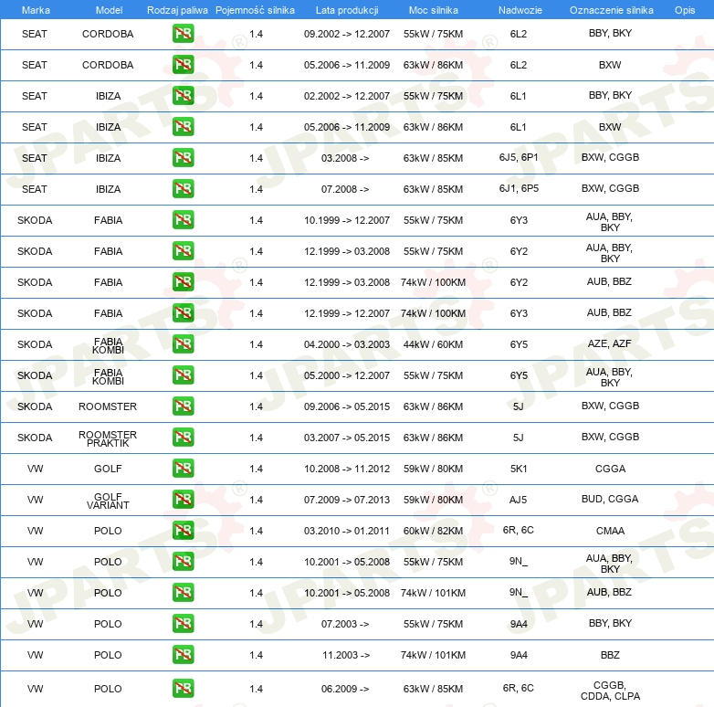
Task: Click fuel icon in Fabia 10.1999 row
Action: (x=183, y=219)
